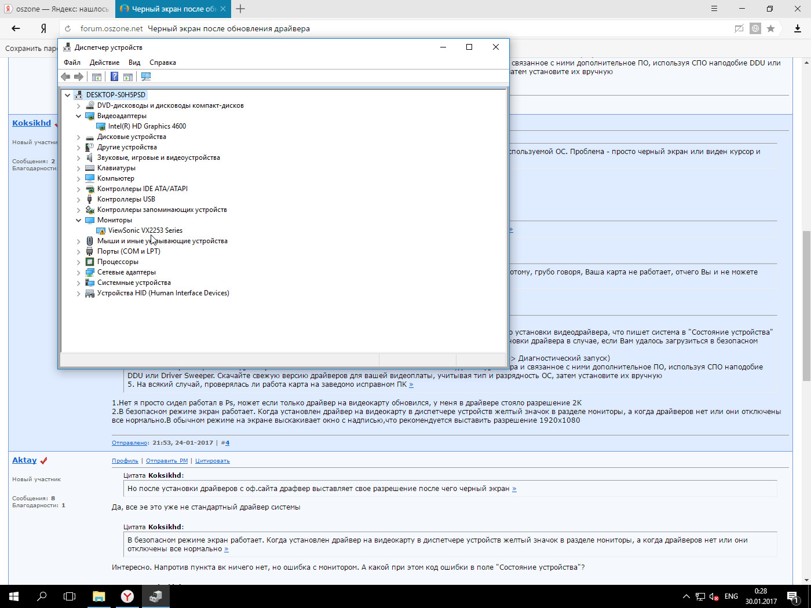
Task: Open Help via the blue question-mark icon
Action: point(114,76)
